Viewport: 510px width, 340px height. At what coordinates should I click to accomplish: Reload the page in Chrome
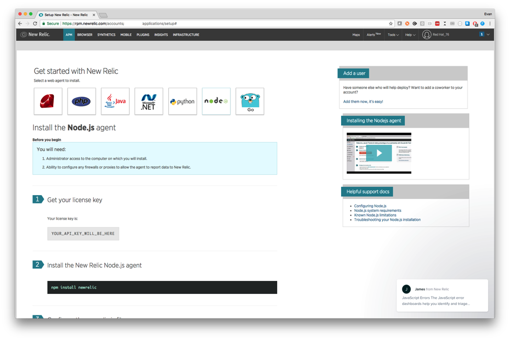point(35,24)
